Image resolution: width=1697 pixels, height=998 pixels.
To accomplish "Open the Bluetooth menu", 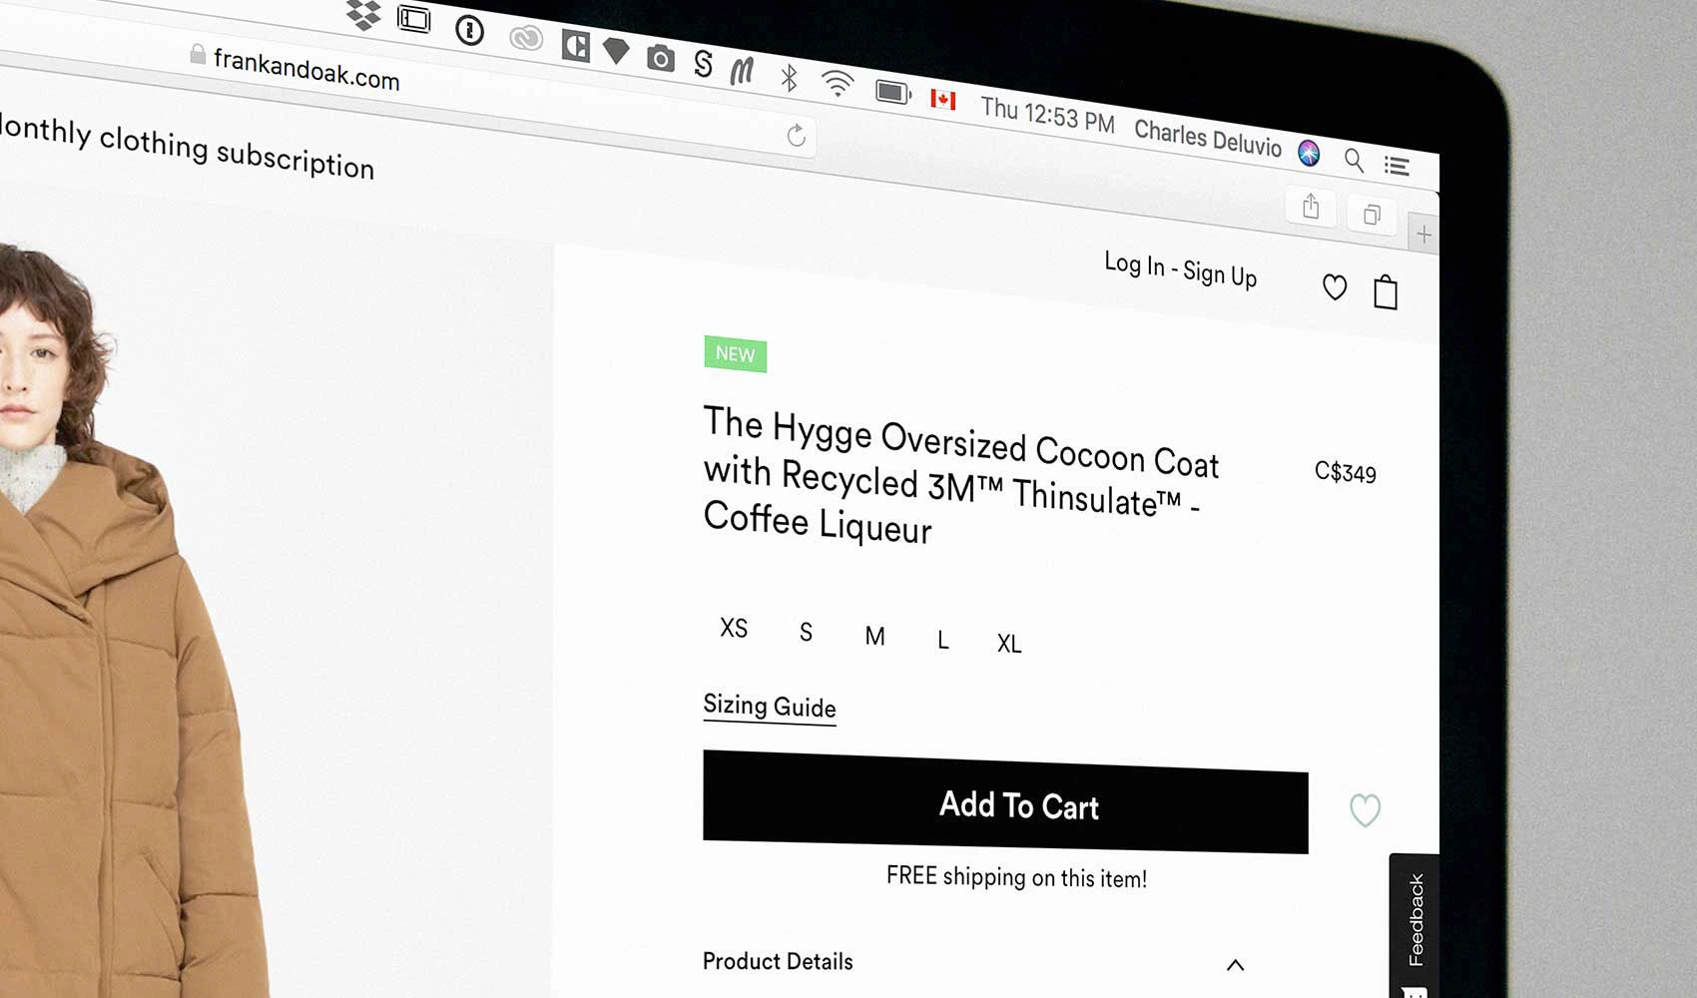I will tap(788, 78).
